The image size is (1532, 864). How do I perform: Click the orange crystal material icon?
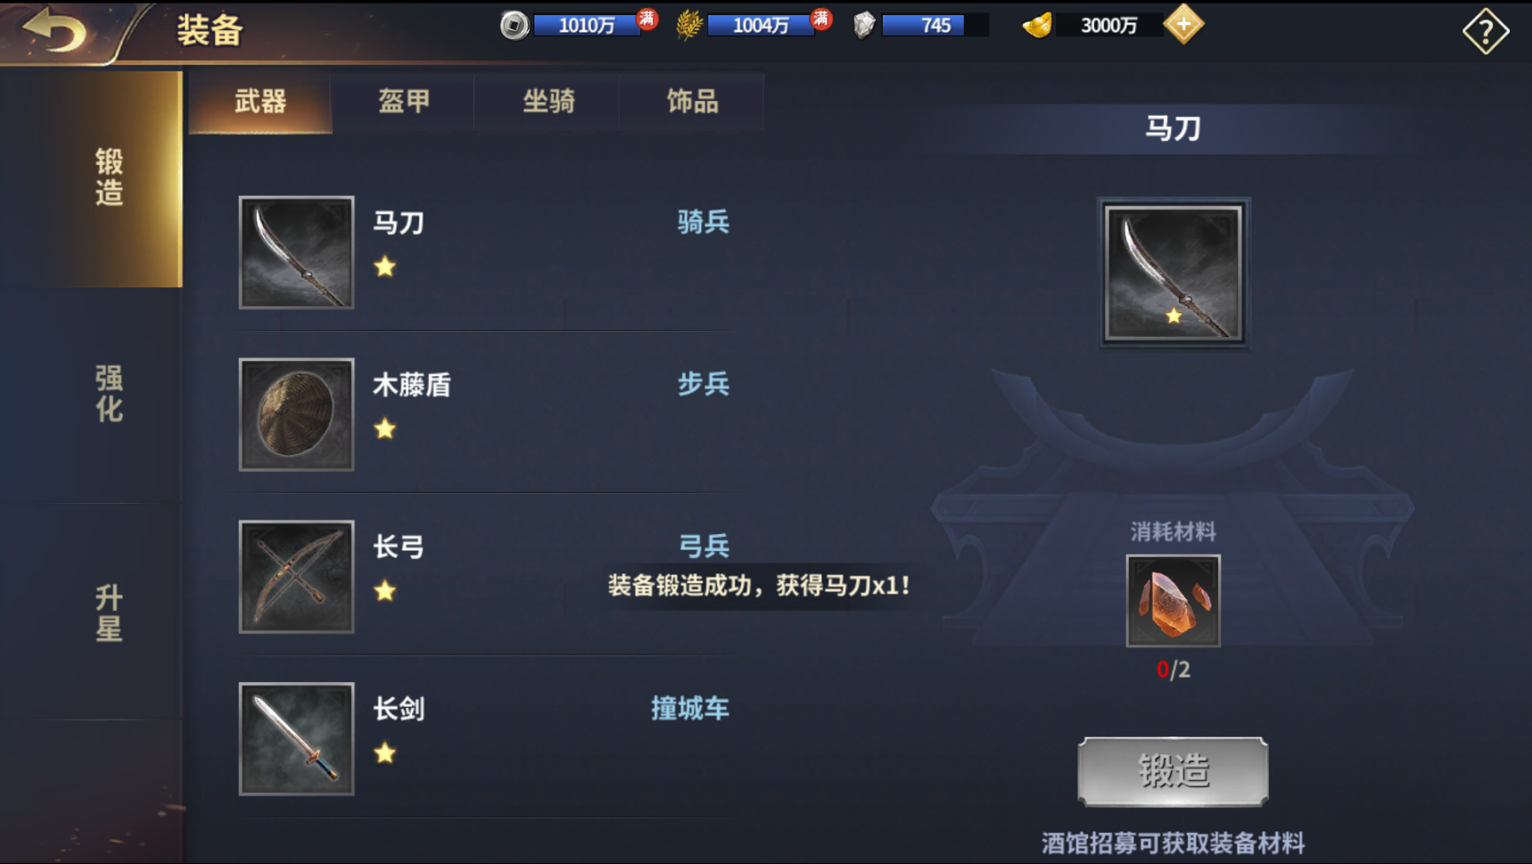[x=1173, y=601]
